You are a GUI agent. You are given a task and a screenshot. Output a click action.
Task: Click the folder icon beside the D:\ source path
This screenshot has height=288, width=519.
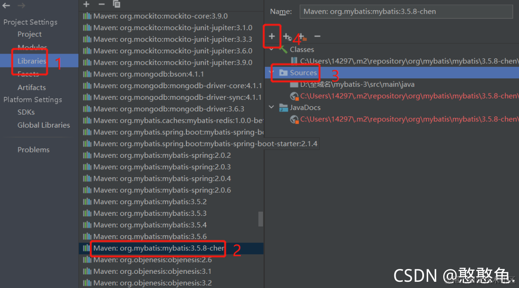coord(294,85)
